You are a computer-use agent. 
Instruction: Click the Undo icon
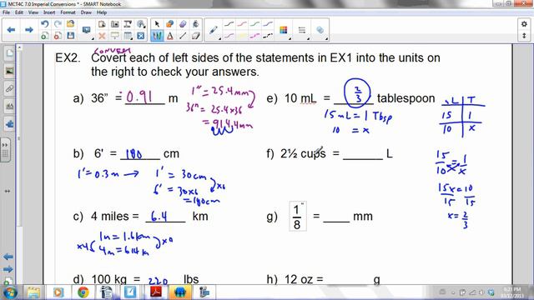pyautogui.click(x=44, y=24)
